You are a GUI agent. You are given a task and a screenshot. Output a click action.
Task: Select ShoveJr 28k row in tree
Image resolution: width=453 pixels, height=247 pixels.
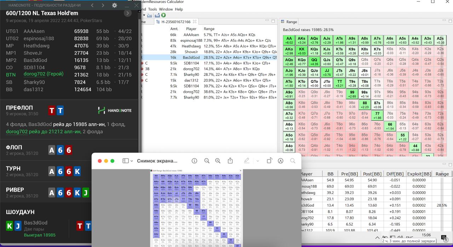(x=209, y=52)
